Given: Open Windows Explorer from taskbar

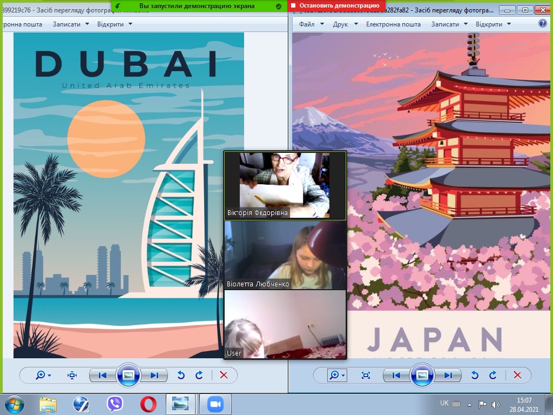Looking at the screenshot, I should point(48,404).
